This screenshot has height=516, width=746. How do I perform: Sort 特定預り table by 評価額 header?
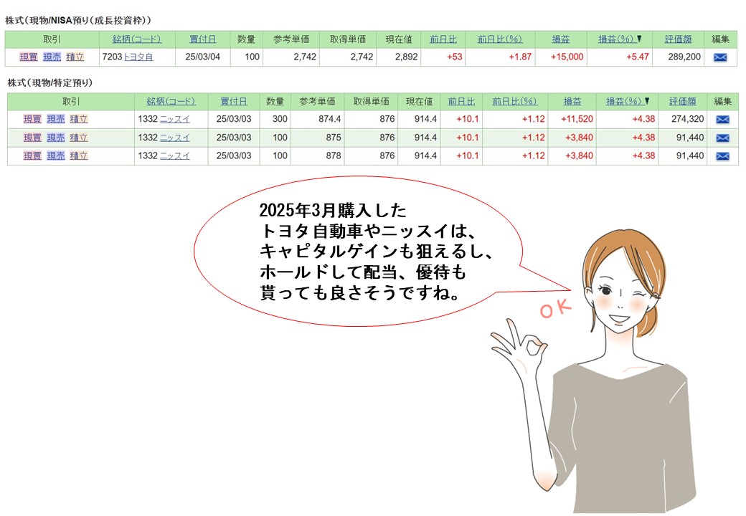(x=682, y=101)
